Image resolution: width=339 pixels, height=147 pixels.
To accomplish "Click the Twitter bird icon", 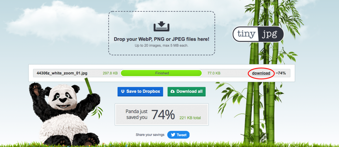I will click(173, 135).
